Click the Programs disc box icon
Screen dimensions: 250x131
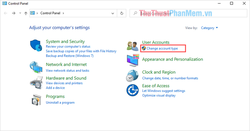click(x=36, y=100)
